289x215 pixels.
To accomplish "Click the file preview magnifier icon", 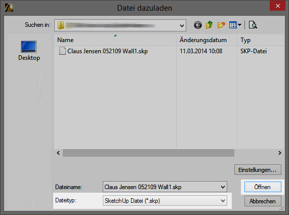I will click(x=253, y=25).
